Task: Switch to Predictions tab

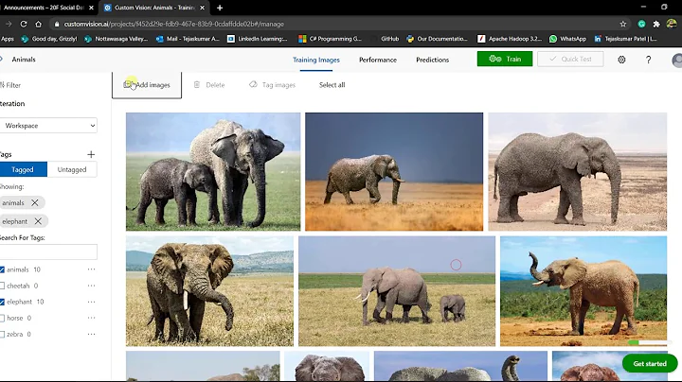Action: coord(432,60)
